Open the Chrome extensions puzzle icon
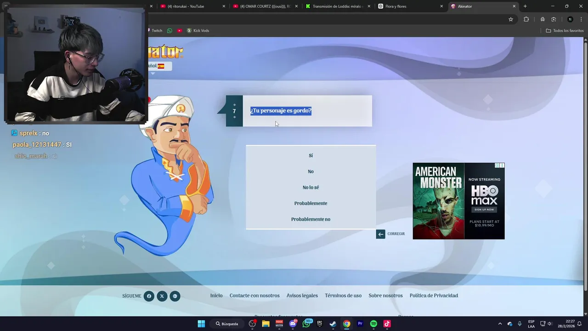 pyautogui.click(x=526, y=19)
